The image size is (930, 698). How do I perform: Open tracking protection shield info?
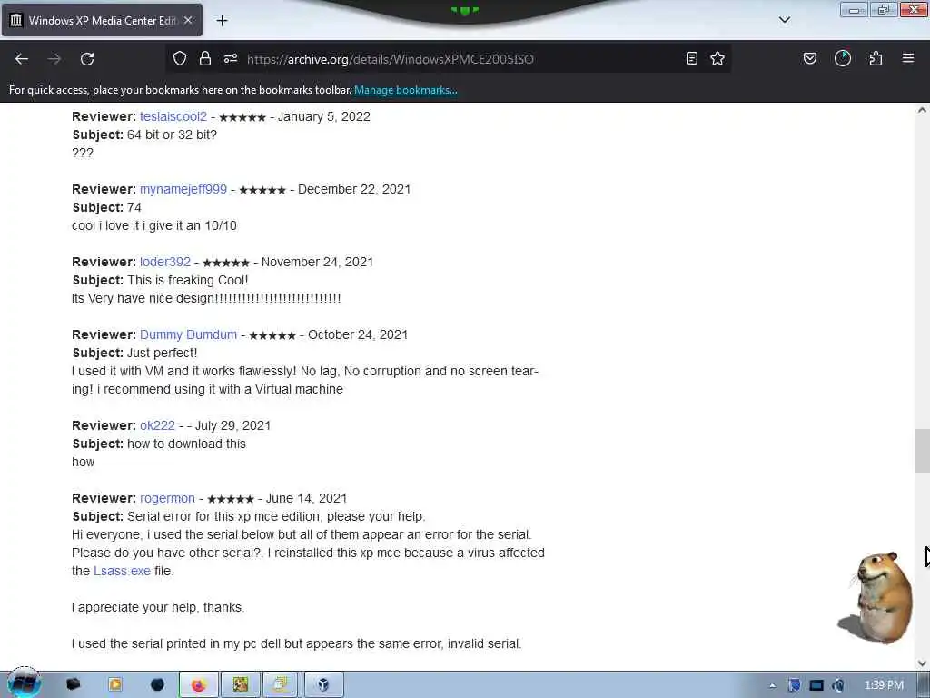[180, 58]
